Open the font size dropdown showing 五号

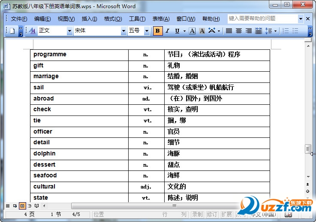click(x=147, y=31)
